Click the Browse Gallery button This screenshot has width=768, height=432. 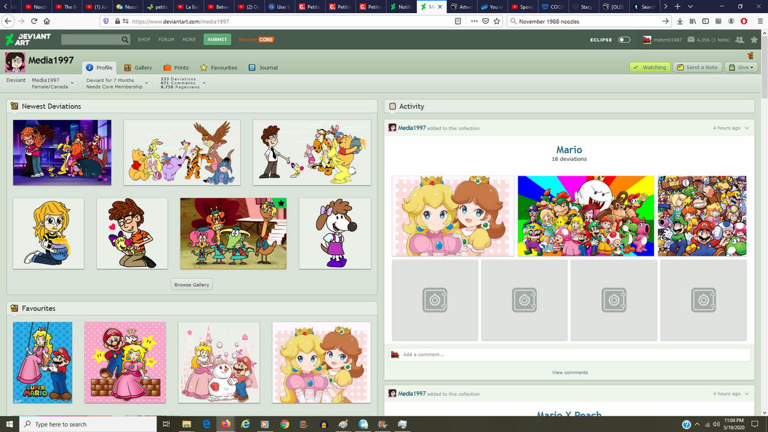click(192, 284)
